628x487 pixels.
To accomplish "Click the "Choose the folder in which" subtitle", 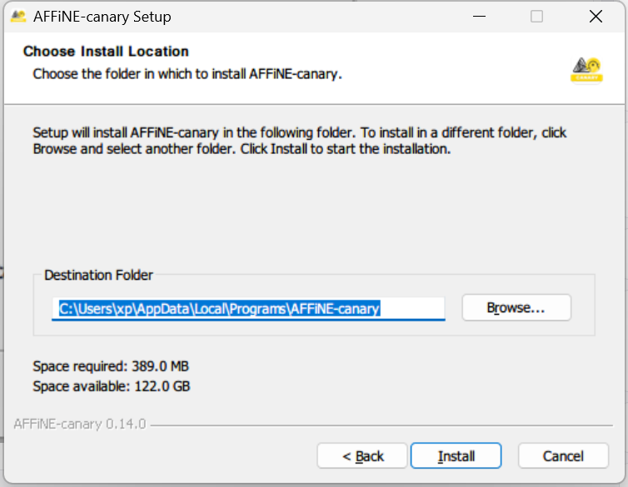I will (187, 74).
